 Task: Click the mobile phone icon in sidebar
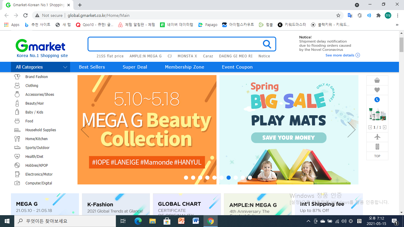[x=377, y=147]
